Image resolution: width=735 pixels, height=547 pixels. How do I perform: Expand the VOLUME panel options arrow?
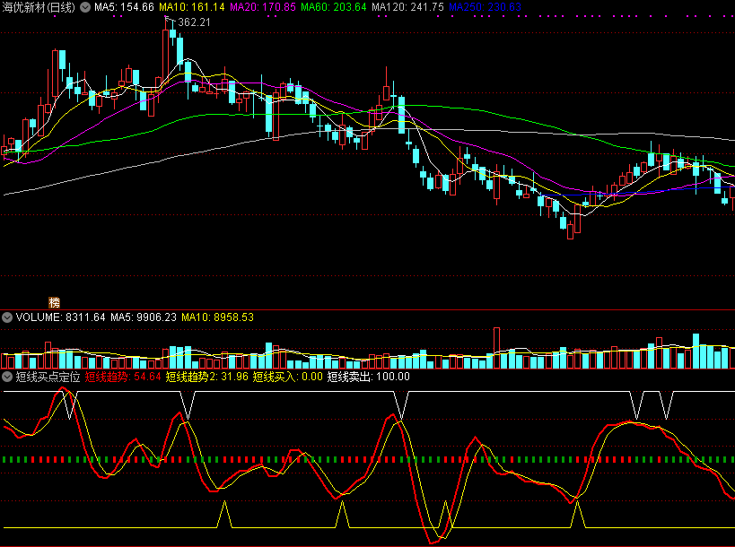tap(7, 317)
